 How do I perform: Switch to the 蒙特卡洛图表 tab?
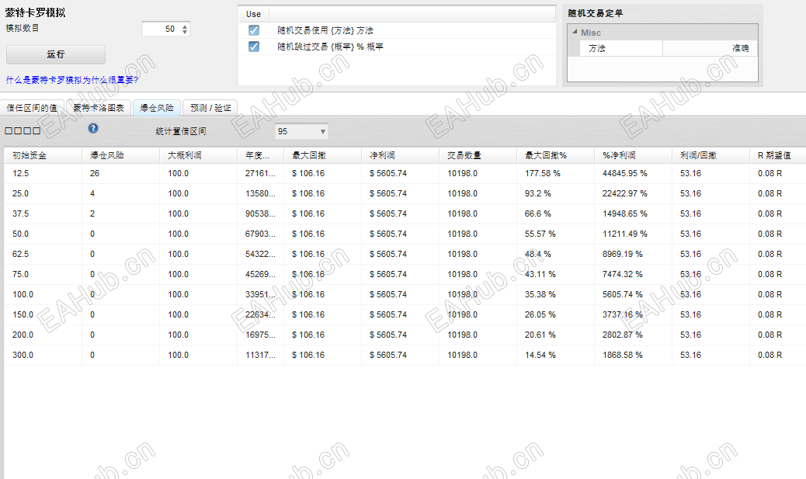coord(99,108)
